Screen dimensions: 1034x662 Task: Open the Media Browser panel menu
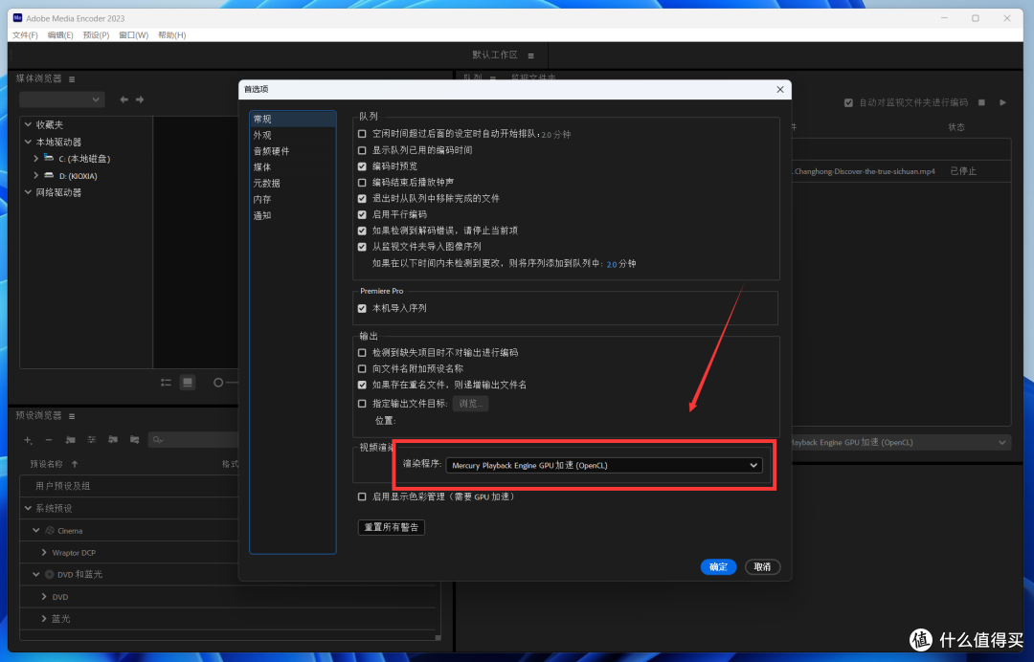click(72, 79)
